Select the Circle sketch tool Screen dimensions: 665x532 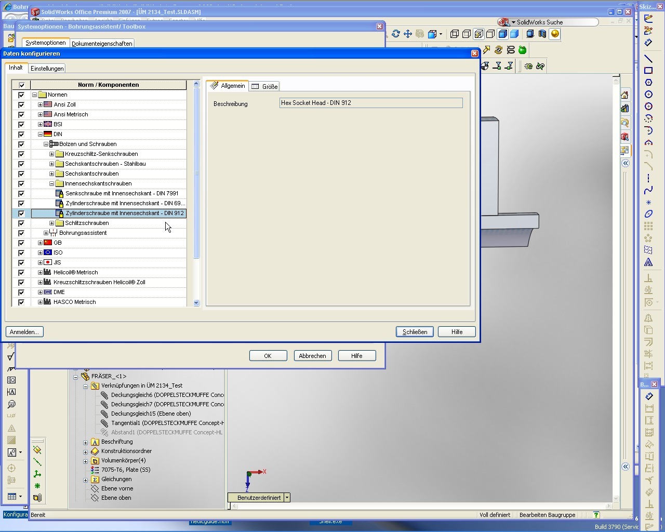click(648, 94)
